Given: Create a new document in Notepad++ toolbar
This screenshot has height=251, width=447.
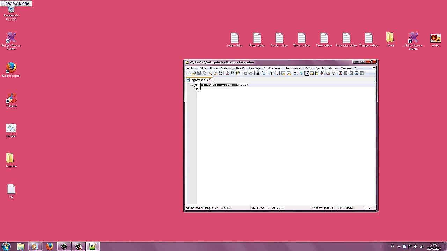Looking at the screenshot, I should tap(189, 73).
